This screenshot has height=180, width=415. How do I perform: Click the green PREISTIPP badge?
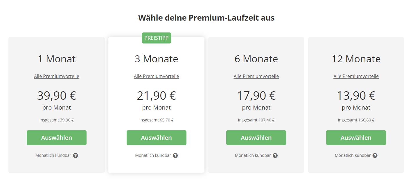coord(156,38)
